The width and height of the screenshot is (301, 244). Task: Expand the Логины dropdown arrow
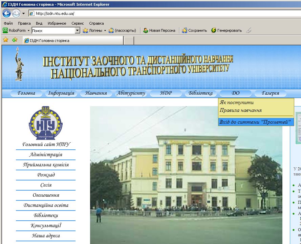pyautogui.click(x=105, y=30)
